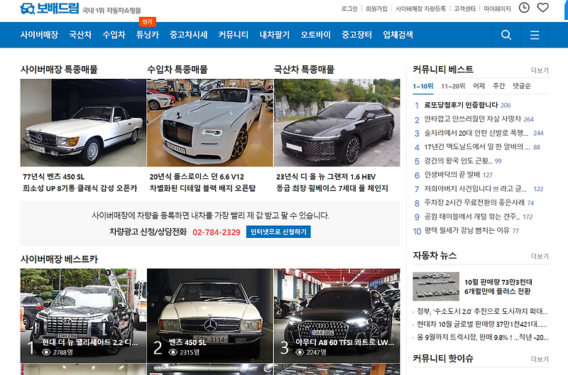Viewport: 568px width, 375px height.
Task: Open the white Benz 450 SL convertible photo
Action: 83,123
